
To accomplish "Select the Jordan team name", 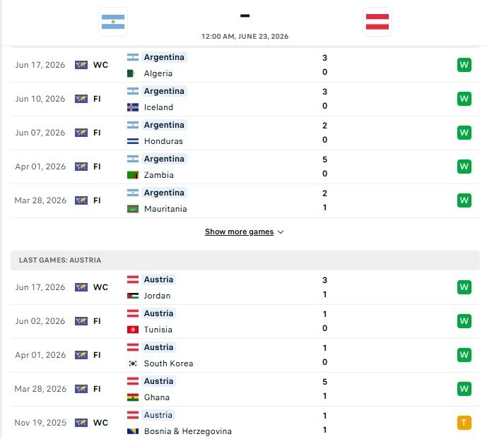I will (x=157, y=296).
